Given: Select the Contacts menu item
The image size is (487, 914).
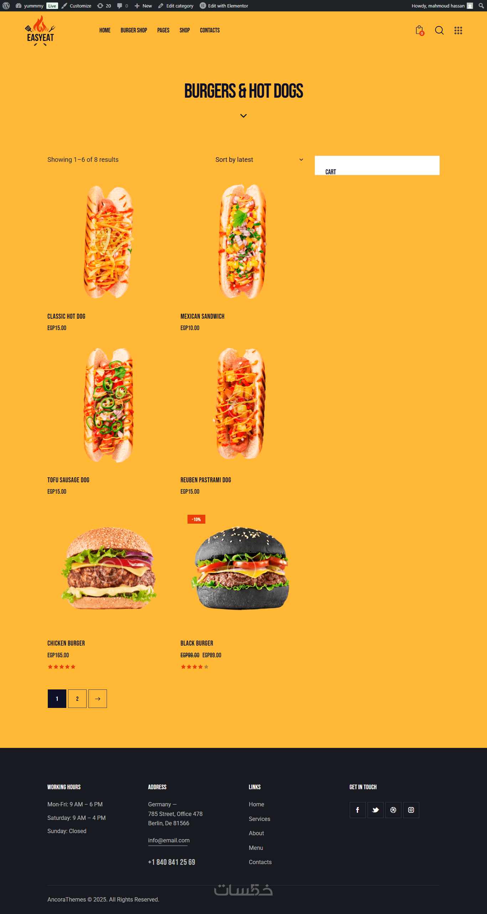Looking at the screenshot, I should point(210,30).
